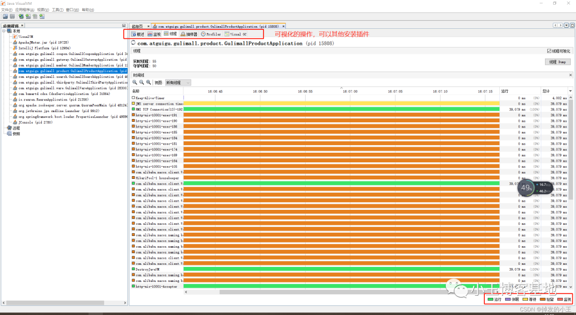Toggle the 线程可视化 checkbox
576x315 pixels.
point(549,51)
